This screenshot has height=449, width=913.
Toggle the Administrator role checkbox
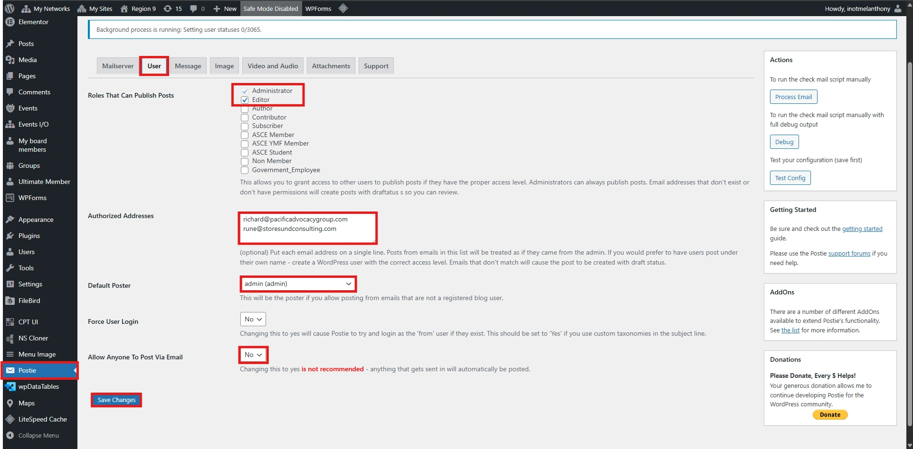(x=245, y=91)
